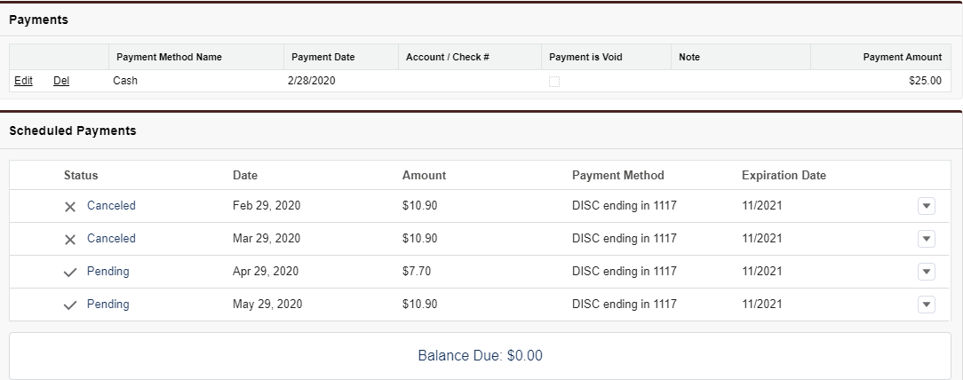963x380 pixels.
Task: Sort by Payment Method Name column header
Action: [x=169, y=57]
